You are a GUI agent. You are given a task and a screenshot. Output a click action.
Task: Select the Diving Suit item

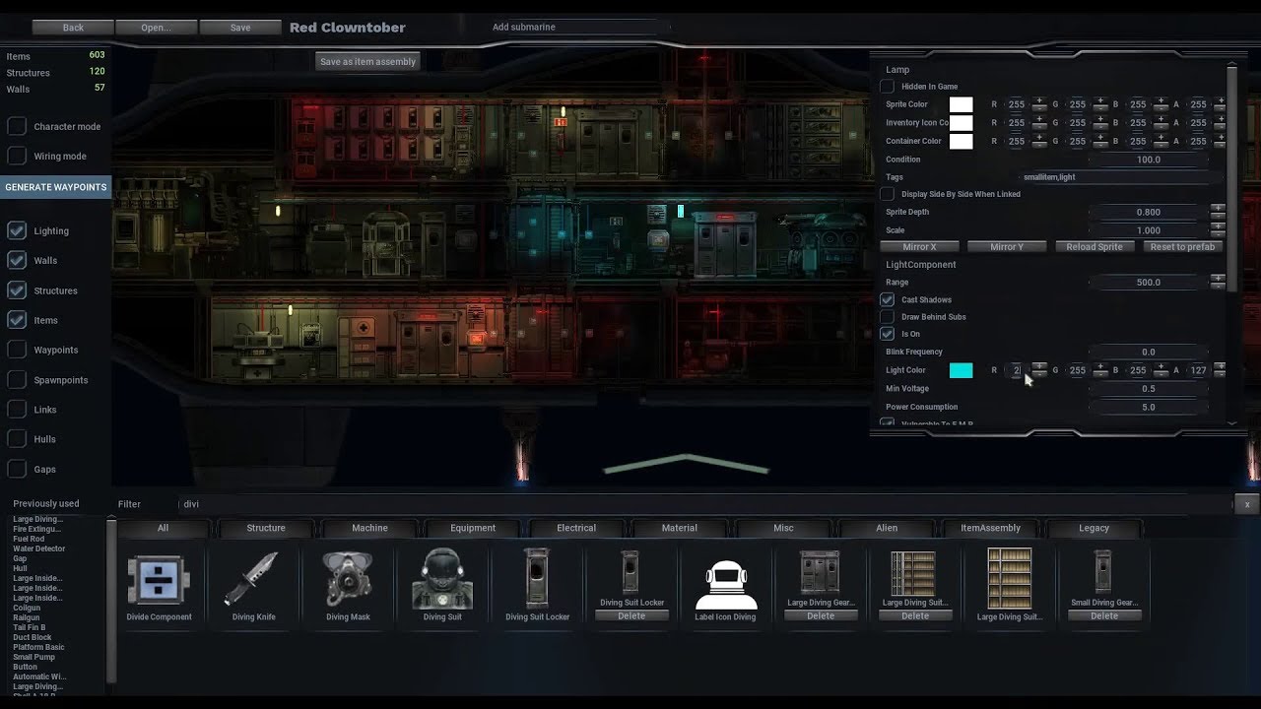[x=442, y=585]
